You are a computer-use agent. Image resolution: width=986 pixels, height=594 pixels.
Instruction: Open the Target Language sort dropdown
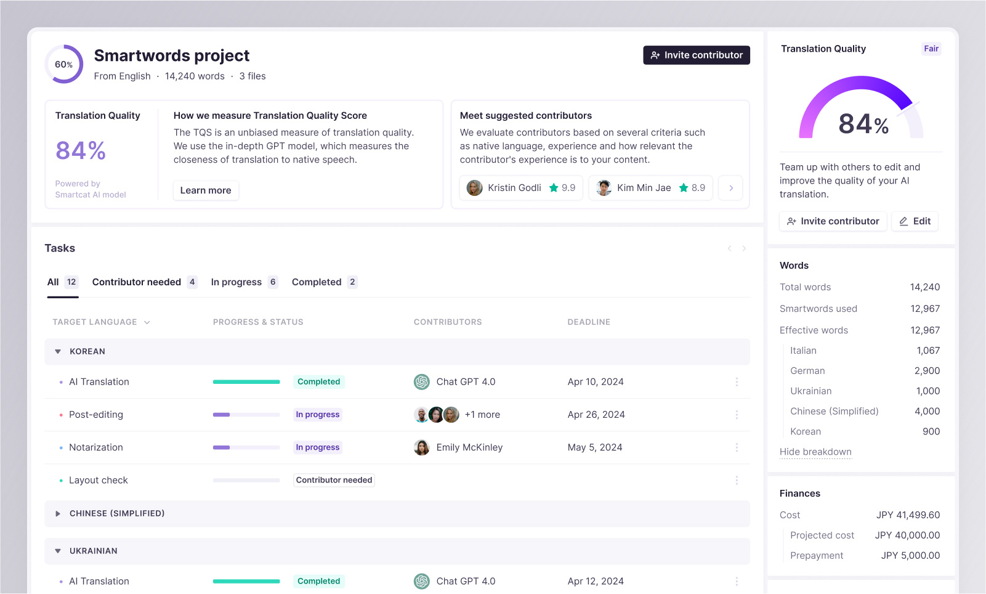tap(147, 322)
